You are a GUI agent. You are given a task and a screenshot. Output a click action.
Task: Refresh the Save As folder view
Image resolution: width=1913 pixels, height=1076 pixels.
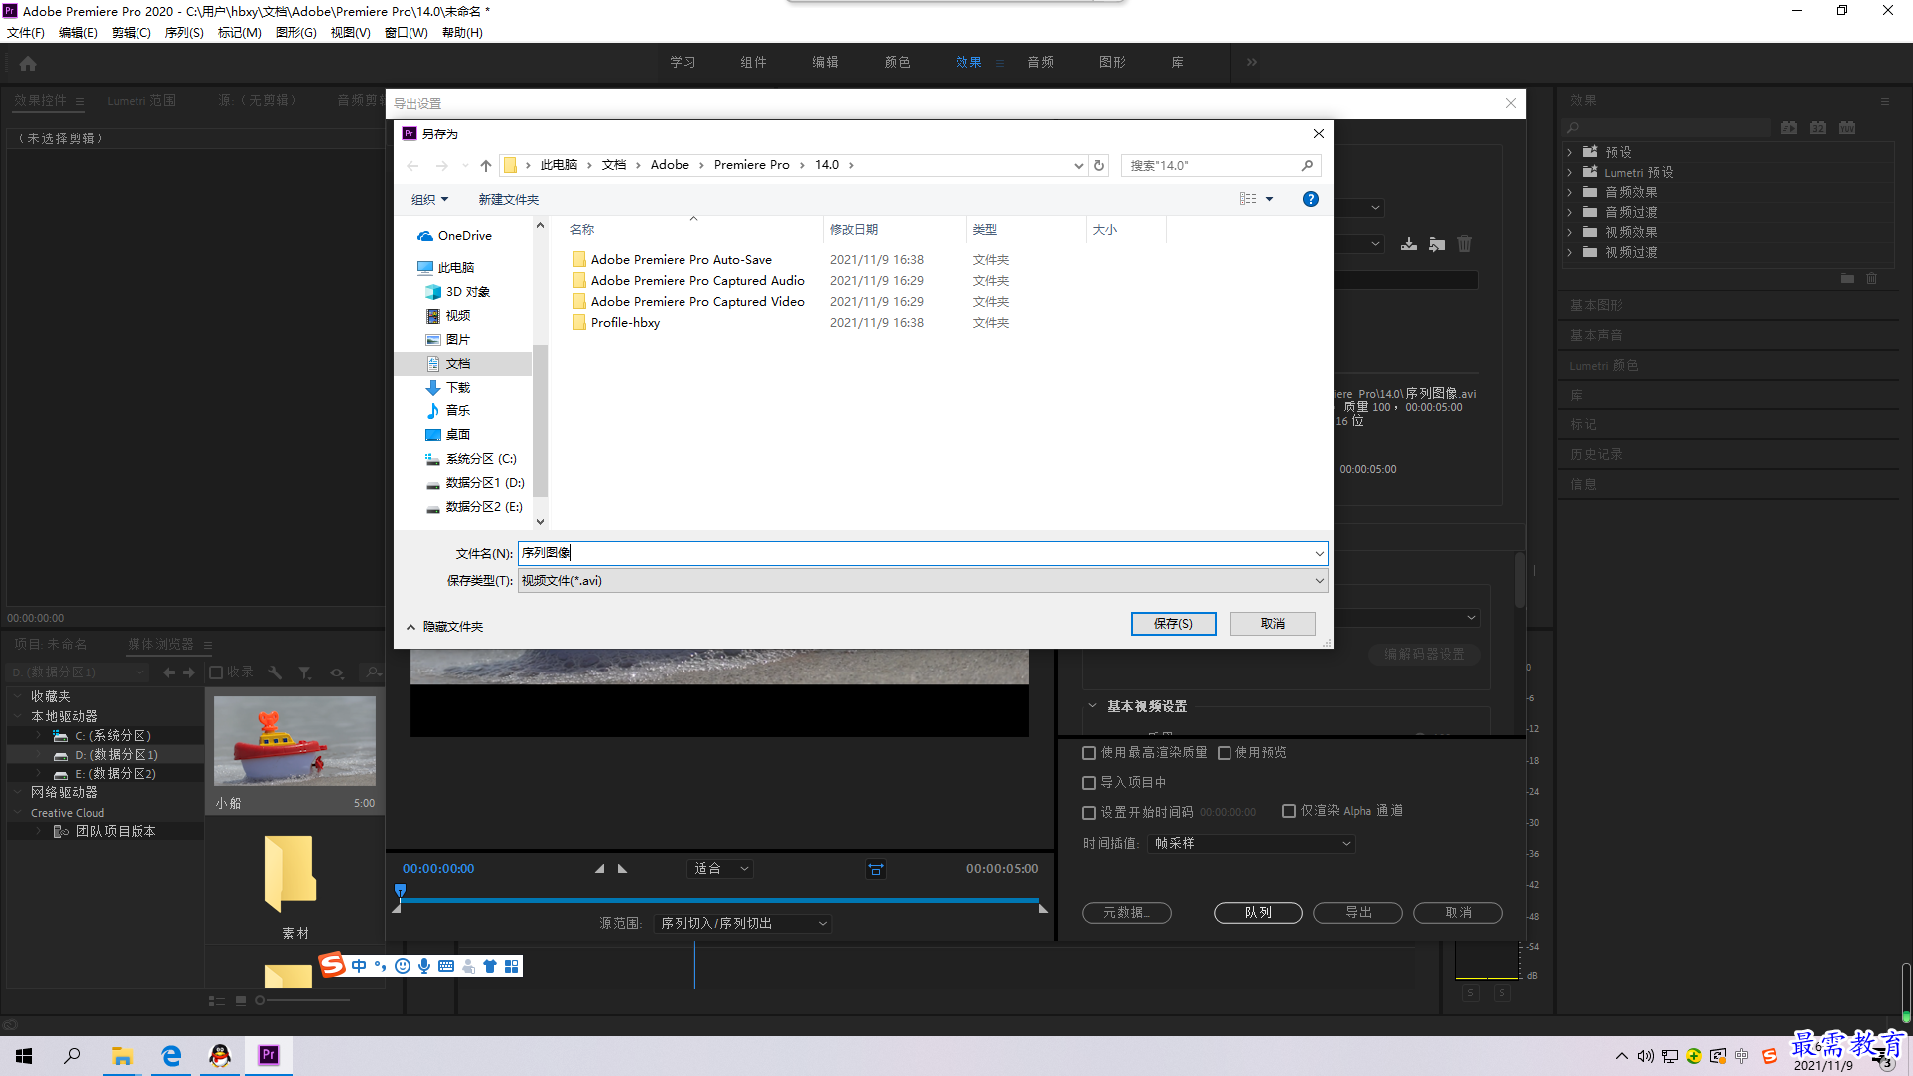(x=1099, y=165)
